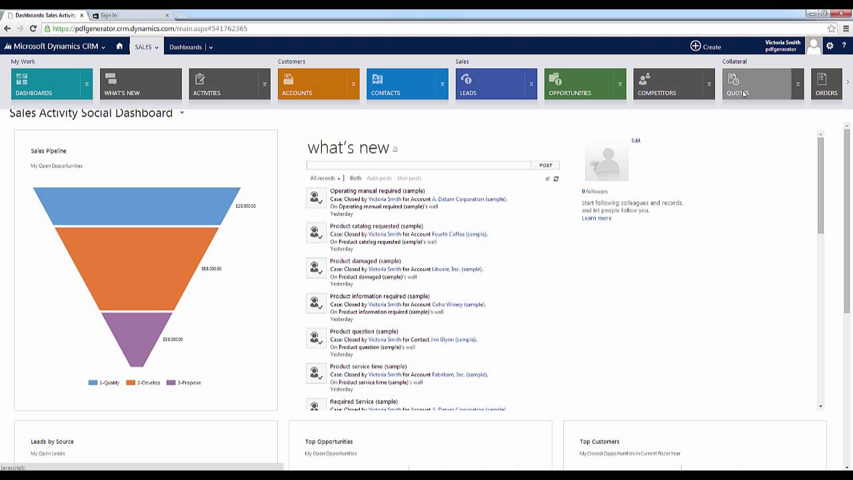Open the Competitors tile
The height and width of the screenshot is (480, 853).
click(668, 84)
